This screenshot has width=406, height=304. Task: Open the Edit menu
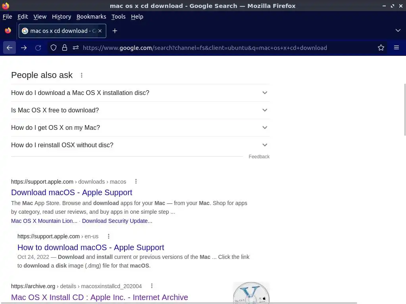coord(23,17)
